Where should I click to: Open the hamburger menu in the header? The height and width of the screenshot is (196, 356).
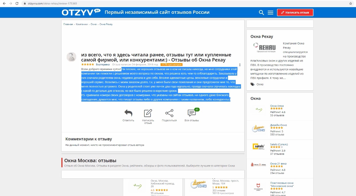point(271,12)
